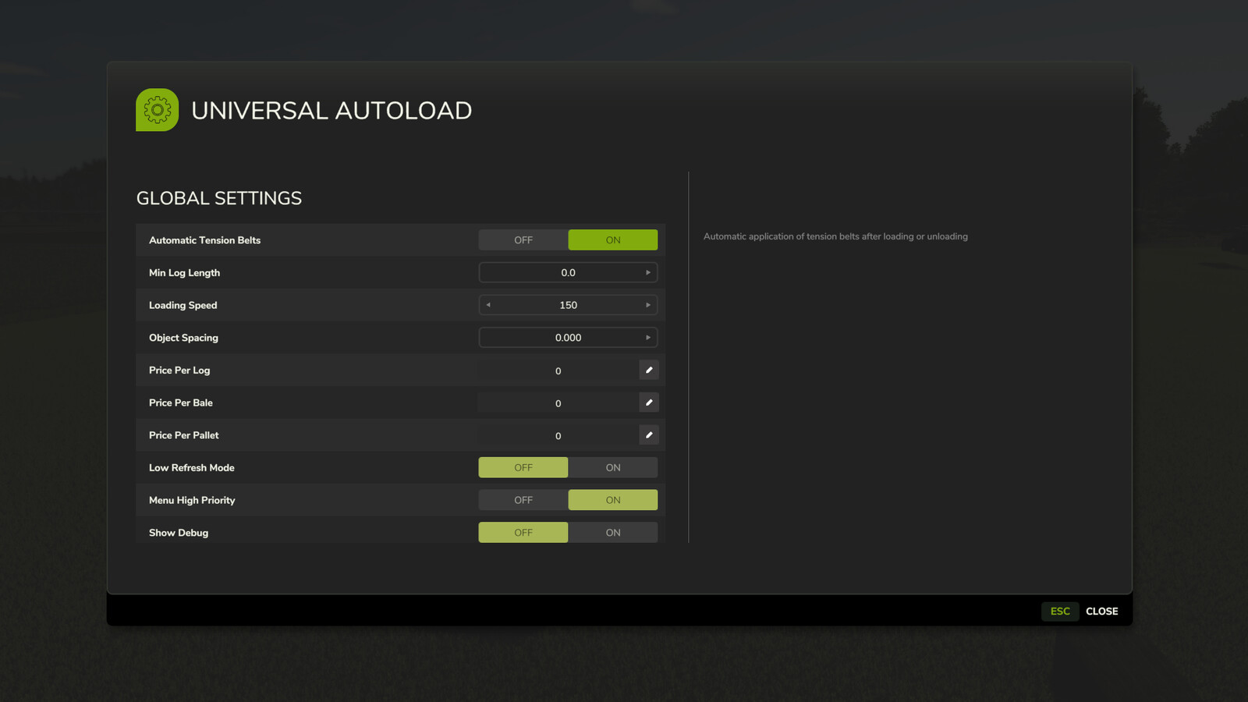Increase Loading Speed with the right arrow
The width and height of the screenshot is (1248, 702).
click(x=648, y=304)
